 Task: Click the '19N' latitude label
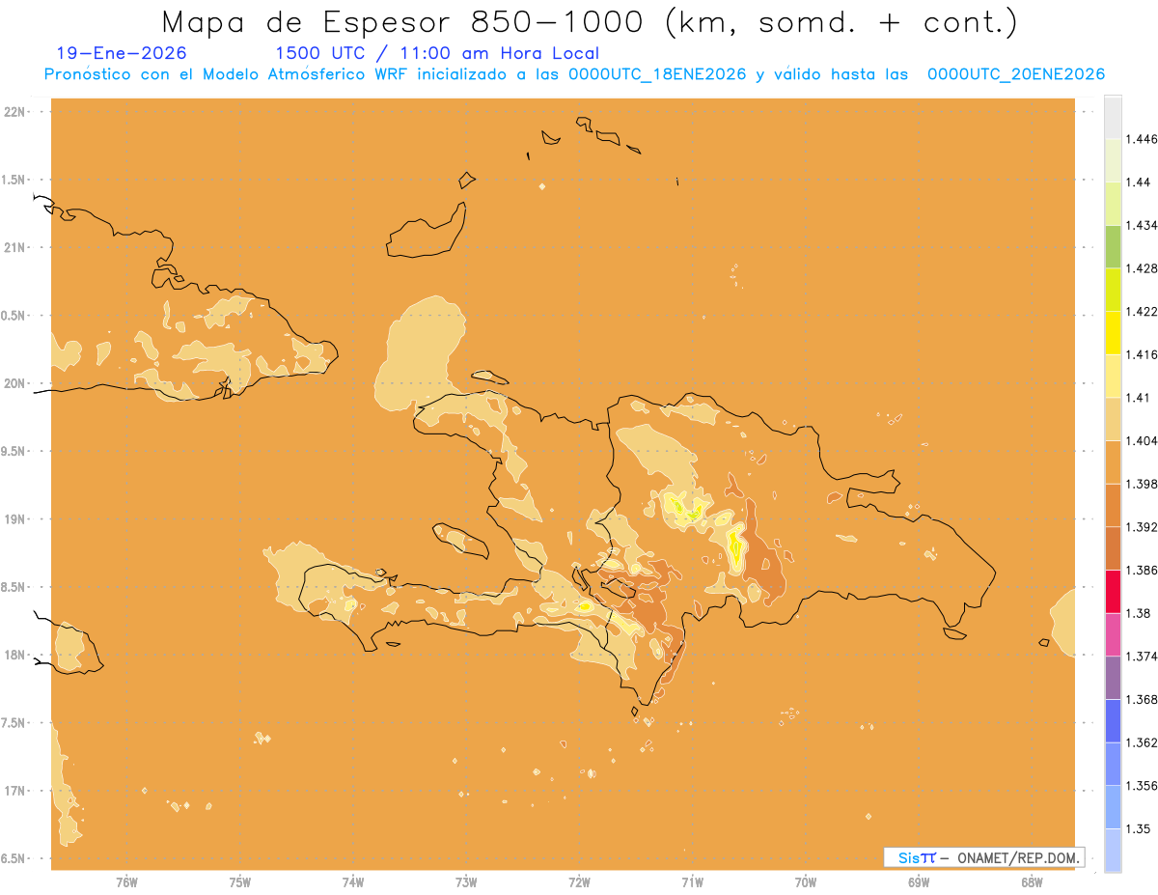click(15, 519)
